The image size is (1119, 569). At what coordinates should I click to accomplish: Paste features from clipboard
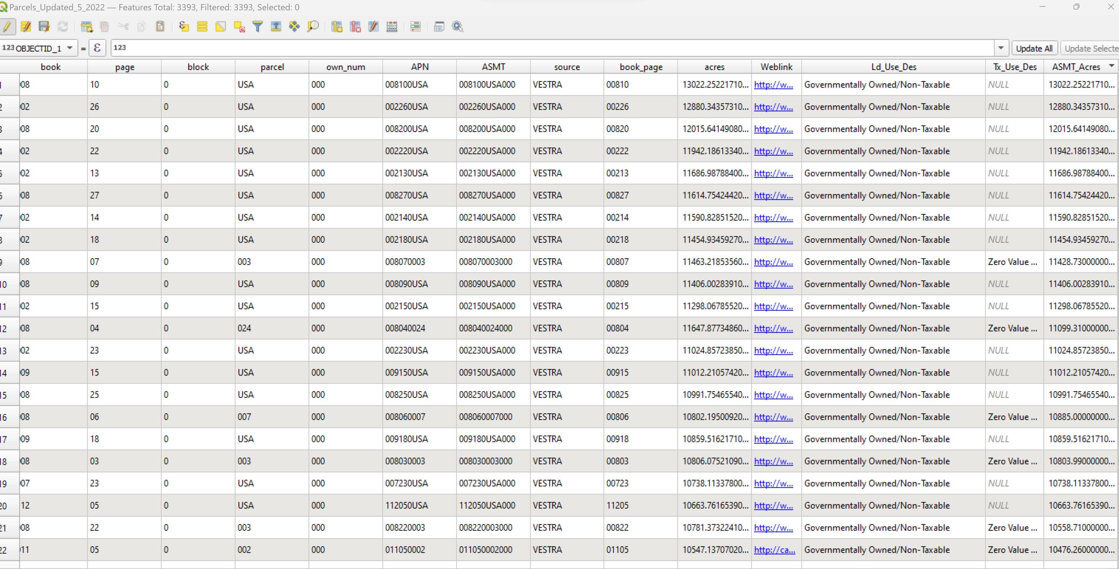tap(160, 27)
